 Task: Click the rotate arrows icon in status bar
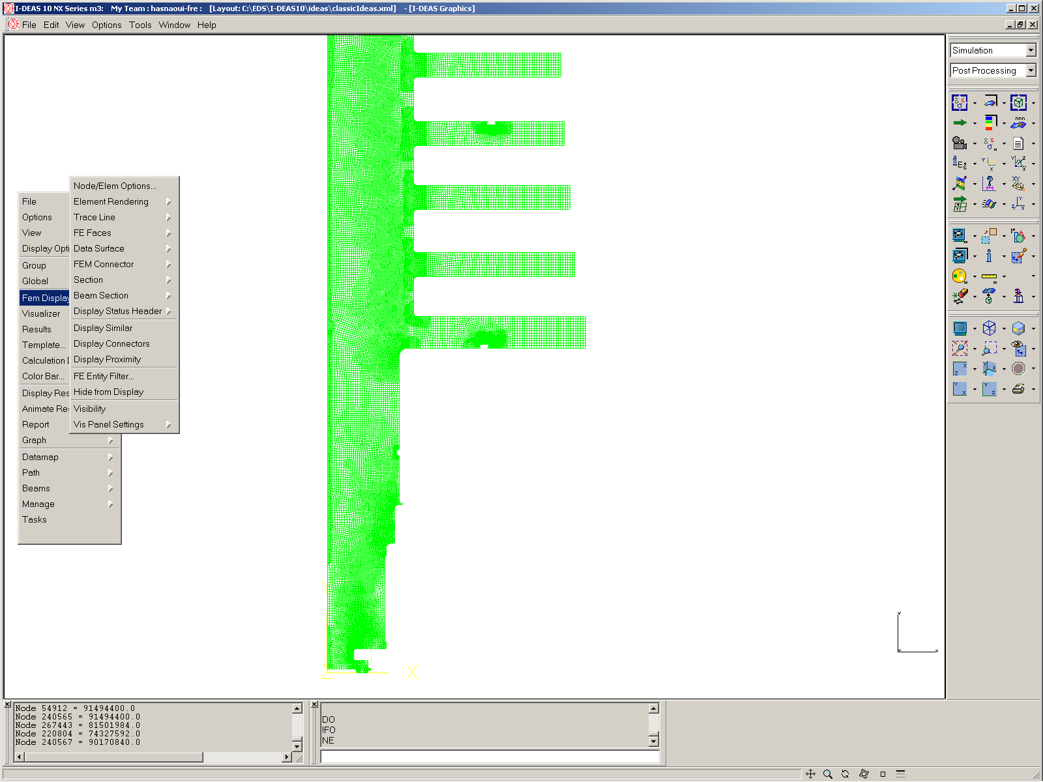click(x=845, y=774)
